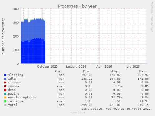Viewport: 155px width, 116px height.
Task: Click the 'uninterruptible' legend label
Action: [22, 98]
